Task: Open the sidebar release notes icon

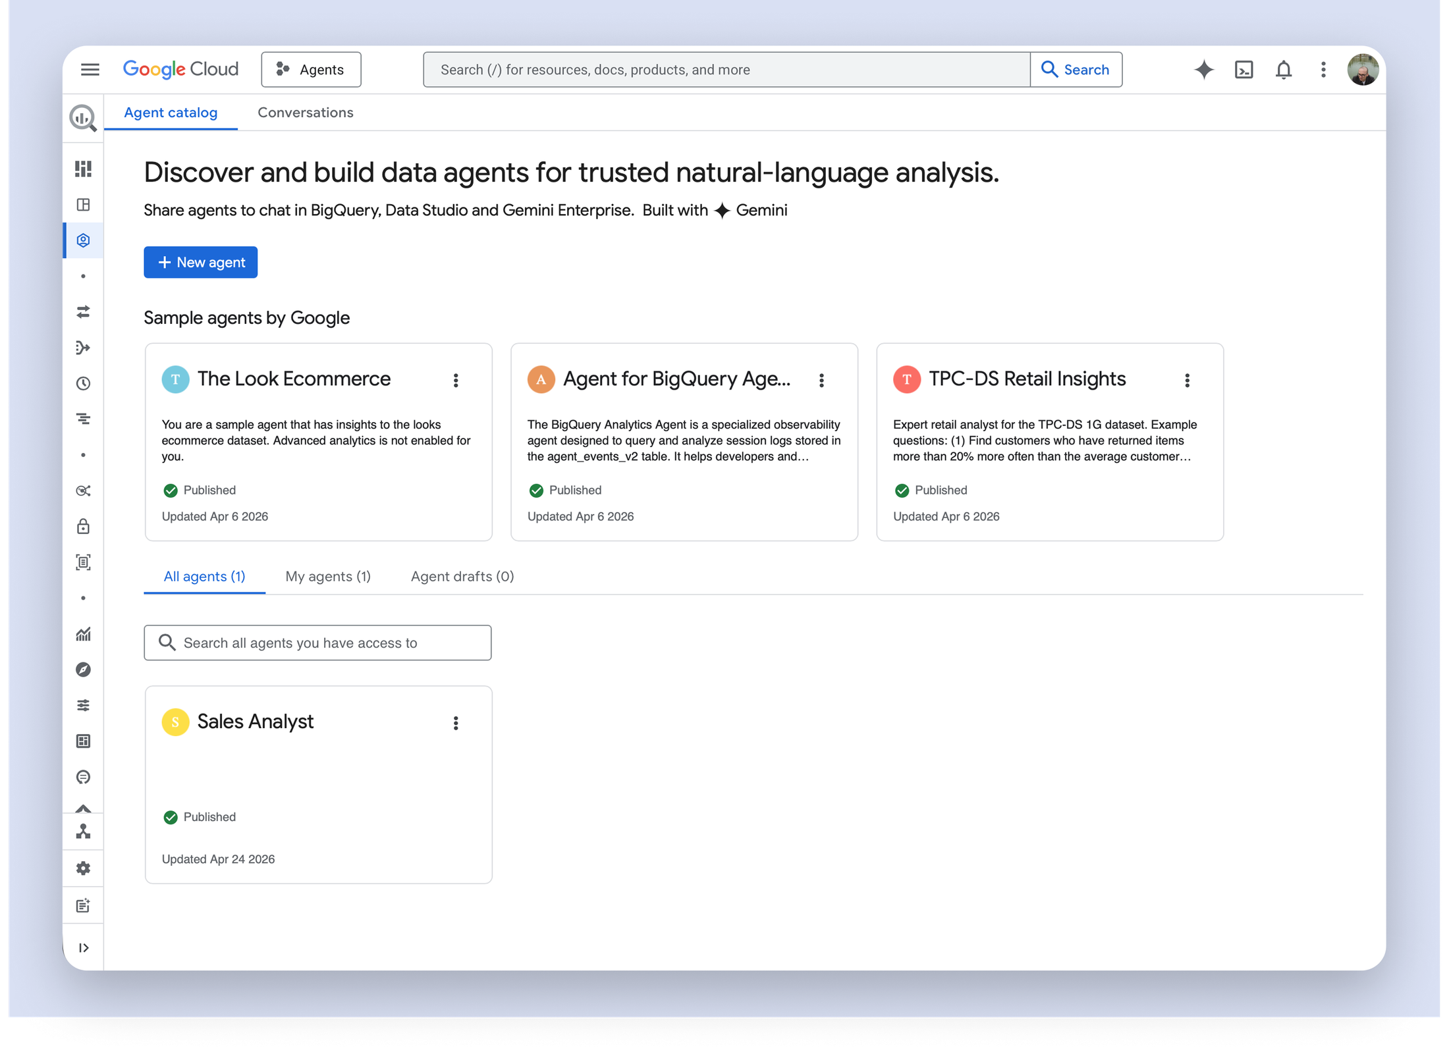Action: [x=83, y=905]
